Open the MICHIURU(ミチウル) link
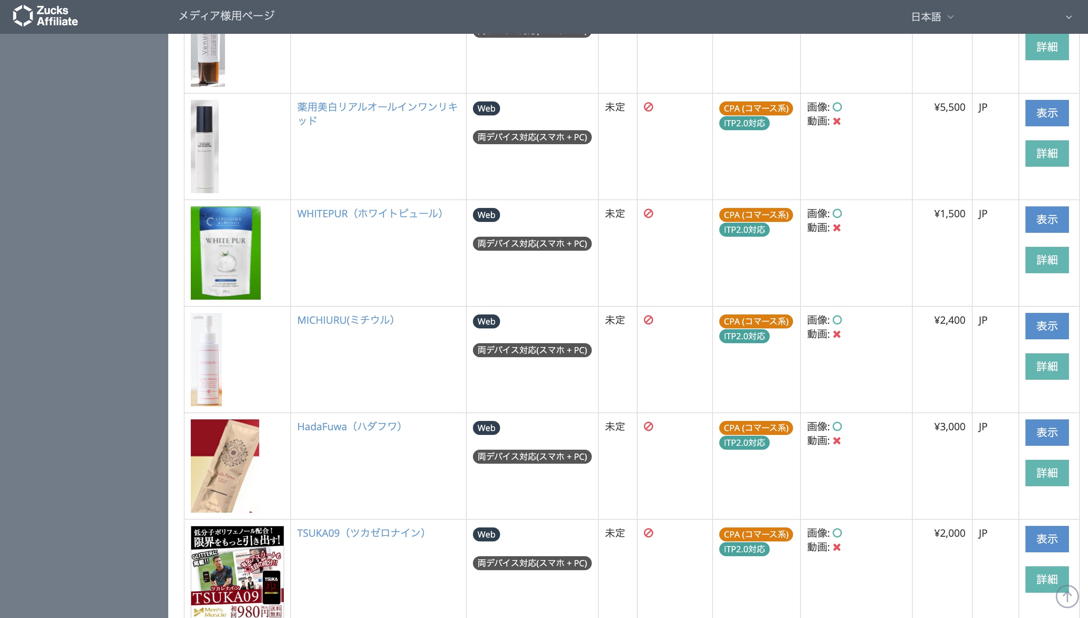Image resolution: width=1088 pixels, height=618 pixels. pos(345,320)
